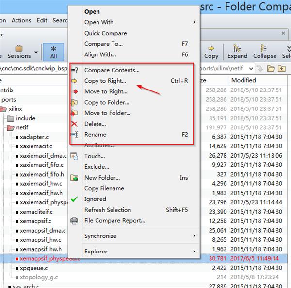Viewport: 291px width, 288px height.
Task: Collapse the netif folder in tree
Action: coord(10,128)
